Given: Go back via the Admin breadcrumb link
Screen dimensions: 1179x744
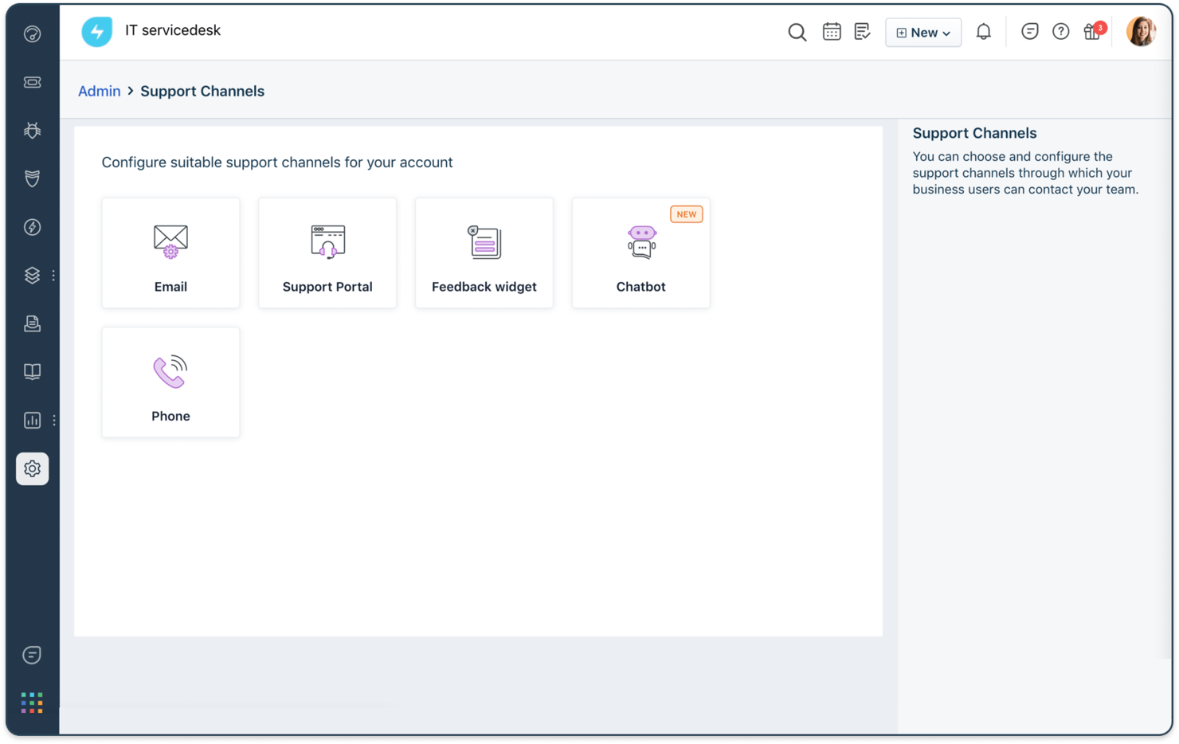Looking at the screenshot, I should [99, 91].
